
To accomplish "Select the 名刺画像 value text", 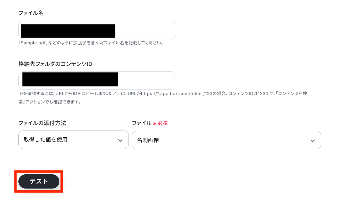I will tap(148, 140).
